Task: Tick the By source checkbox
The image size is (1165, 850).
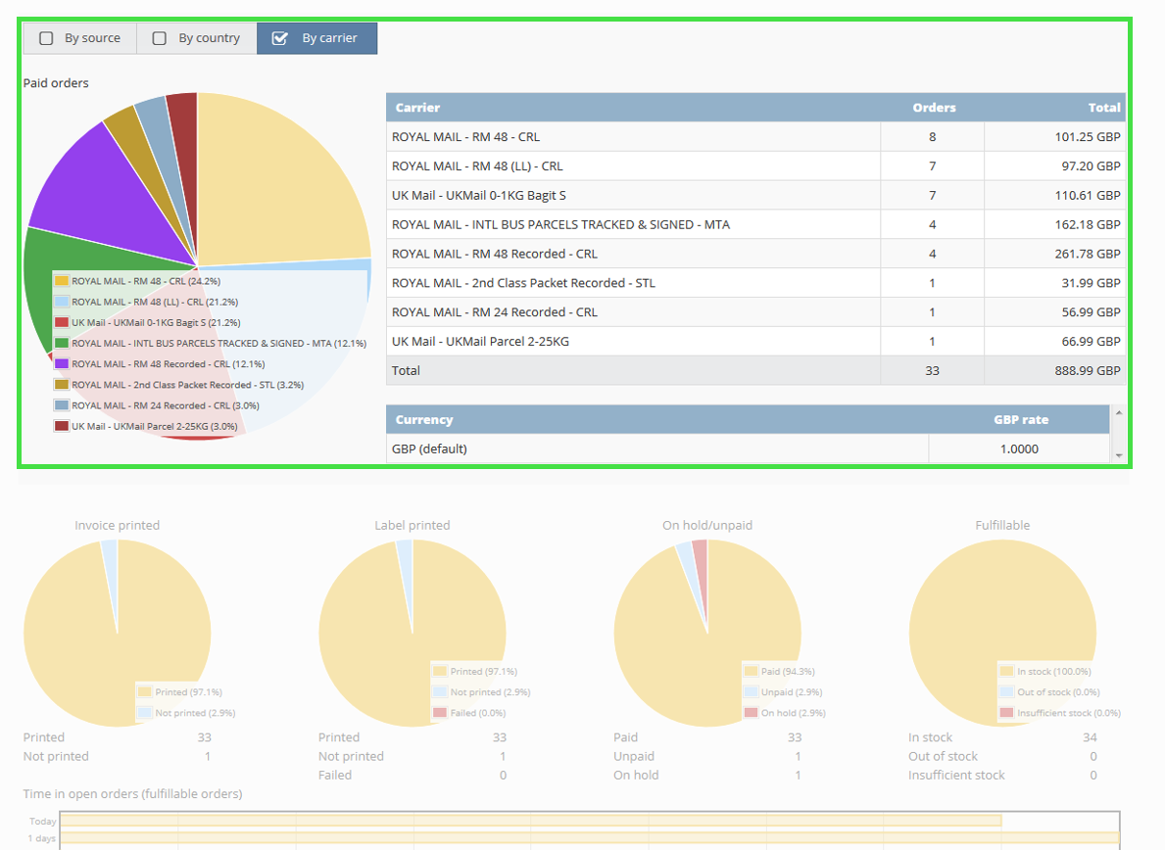Action: click(x=46, y=38)
